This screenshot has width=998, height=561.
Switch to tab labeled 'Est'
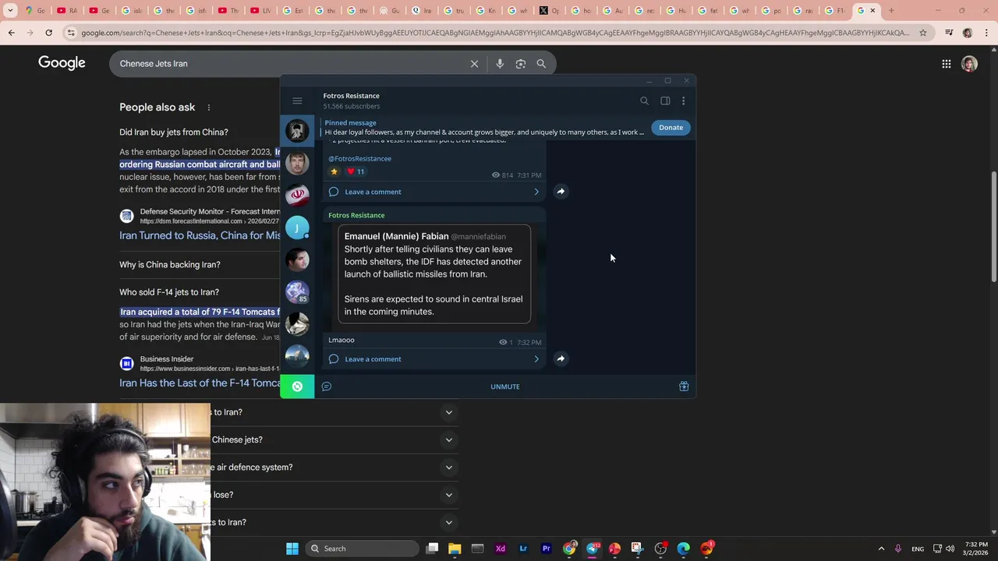[x=292, y=11]
